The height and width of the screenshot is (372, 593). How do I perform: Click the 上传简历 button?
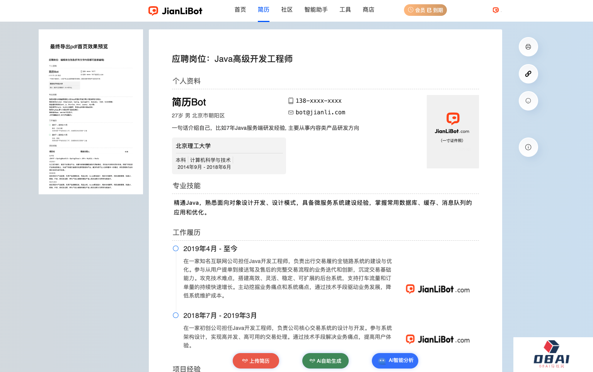(x=256, y=361)
